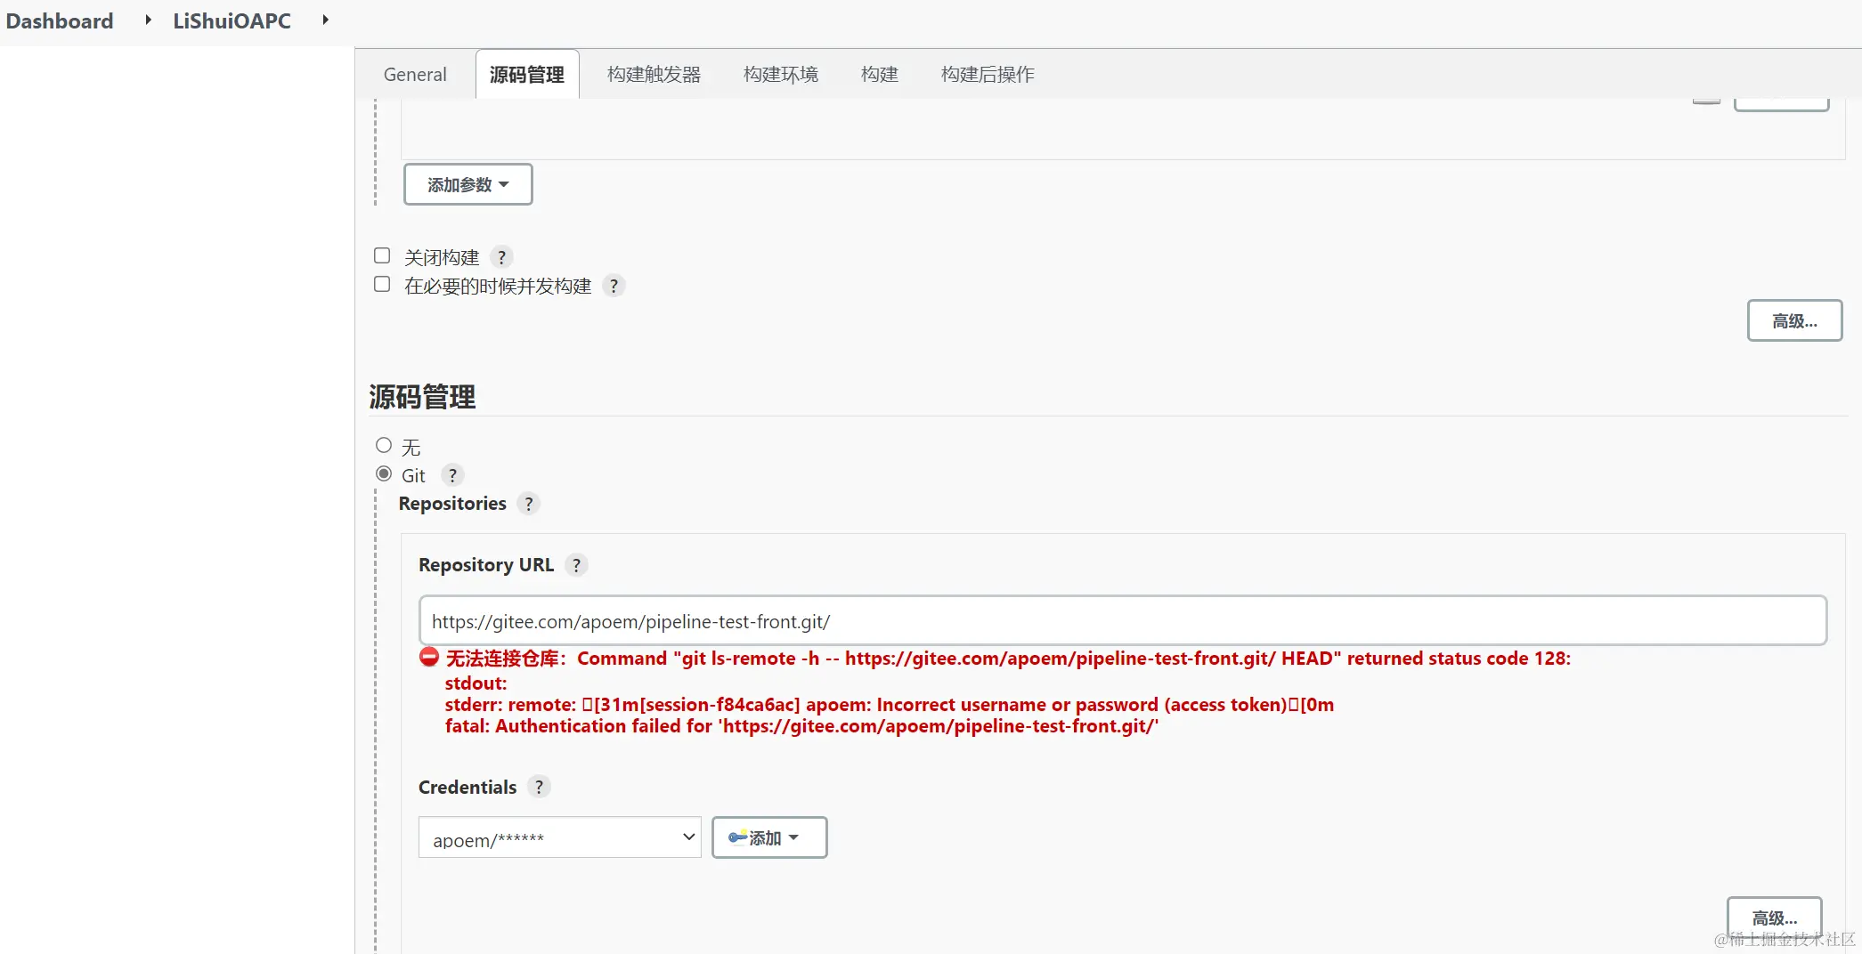Click the Repositories label

tap(452, 504)
